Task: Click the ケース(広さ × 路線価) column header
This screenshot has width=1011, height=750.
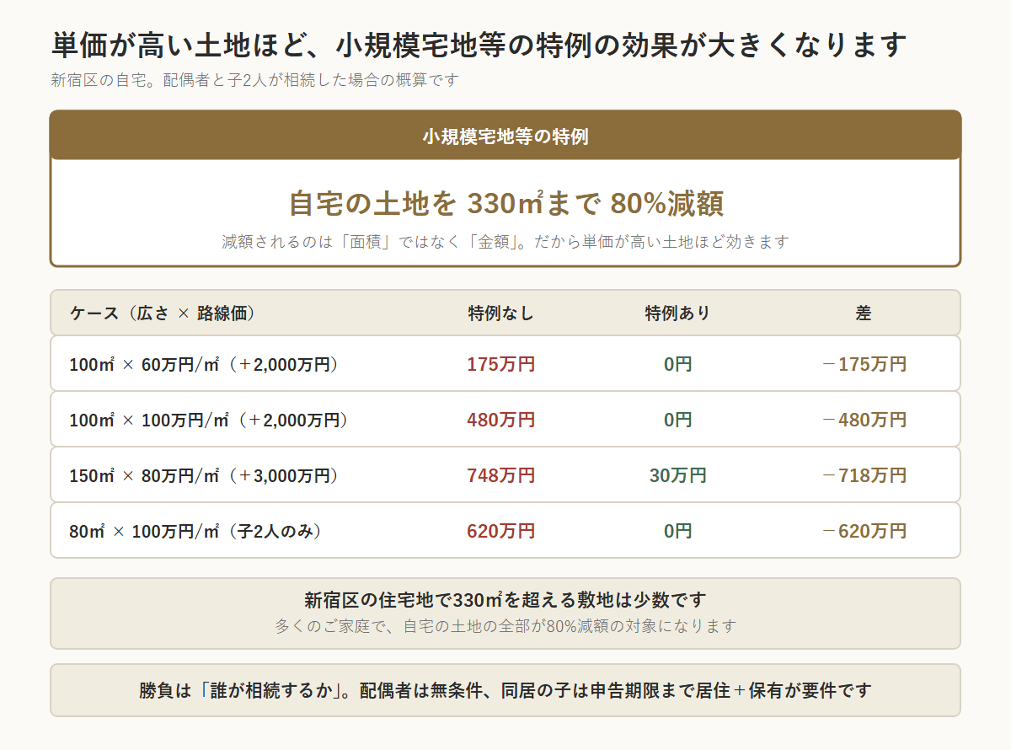Action: 162,313
